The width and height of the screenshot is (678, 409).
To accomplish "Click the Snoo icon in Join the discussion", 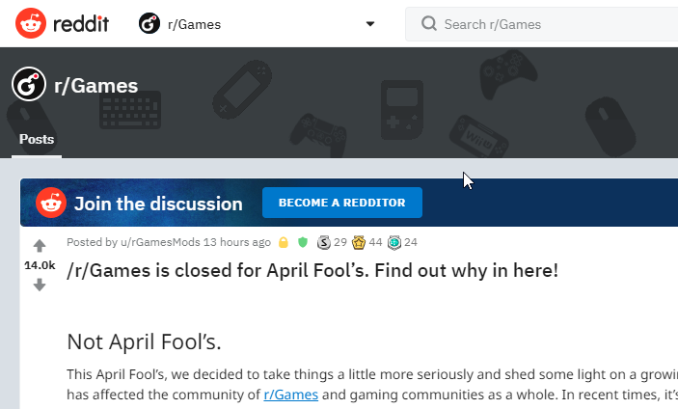I will point(51,203).
